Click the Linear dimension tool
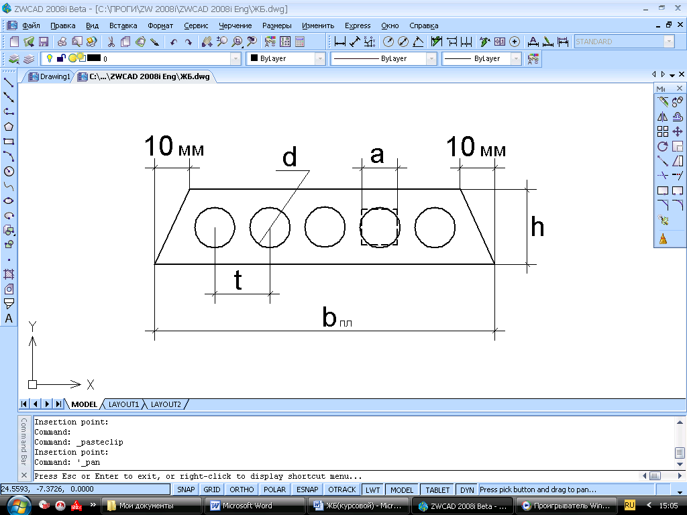Image resolution: width=687 pixels, height=515 pixels. pyautogui.click(x=339, y=42)
